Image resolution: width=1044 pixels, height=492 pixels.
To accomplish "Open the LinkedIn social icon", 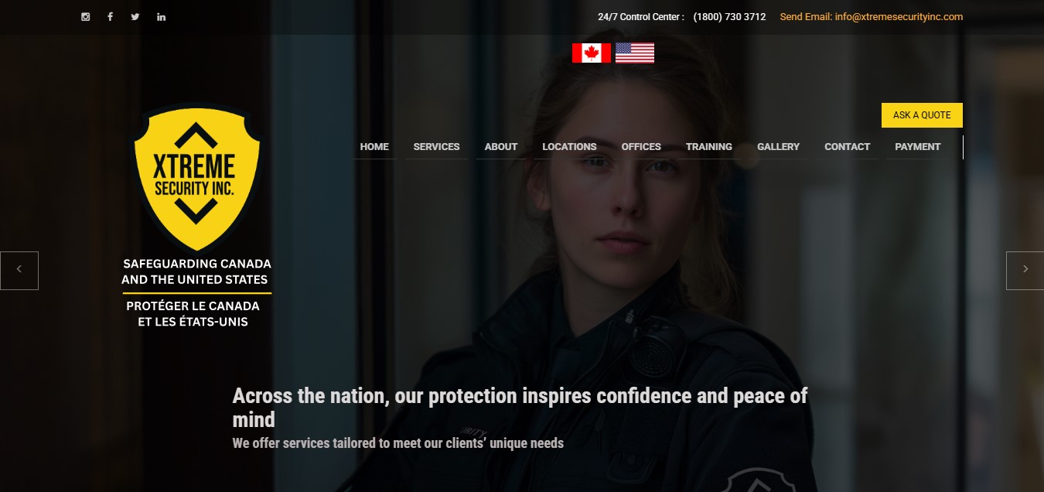I will tap(161, 17).
